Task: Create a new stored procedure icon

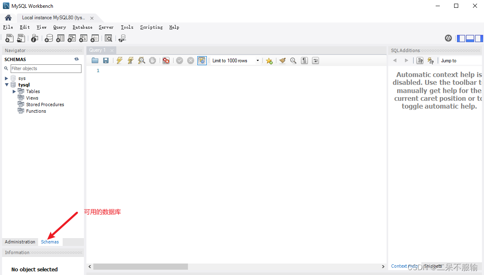Action: pos(83,38)
